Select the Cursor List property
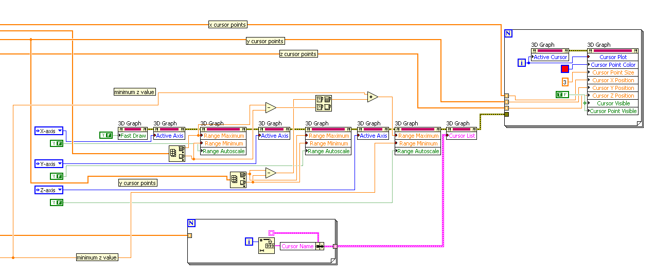Screen dimensions: 655x277 462,136
